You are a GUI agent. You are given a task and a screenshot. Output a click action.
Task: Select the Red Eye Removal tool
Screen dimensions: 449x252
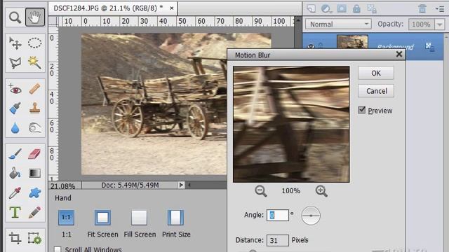[x=15, y=89]
